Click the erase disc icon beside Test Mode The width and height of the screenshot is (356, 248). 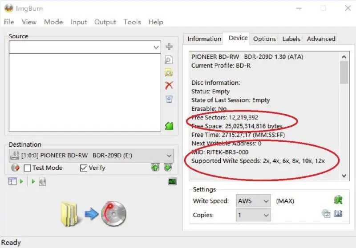(x=15, y=168)
